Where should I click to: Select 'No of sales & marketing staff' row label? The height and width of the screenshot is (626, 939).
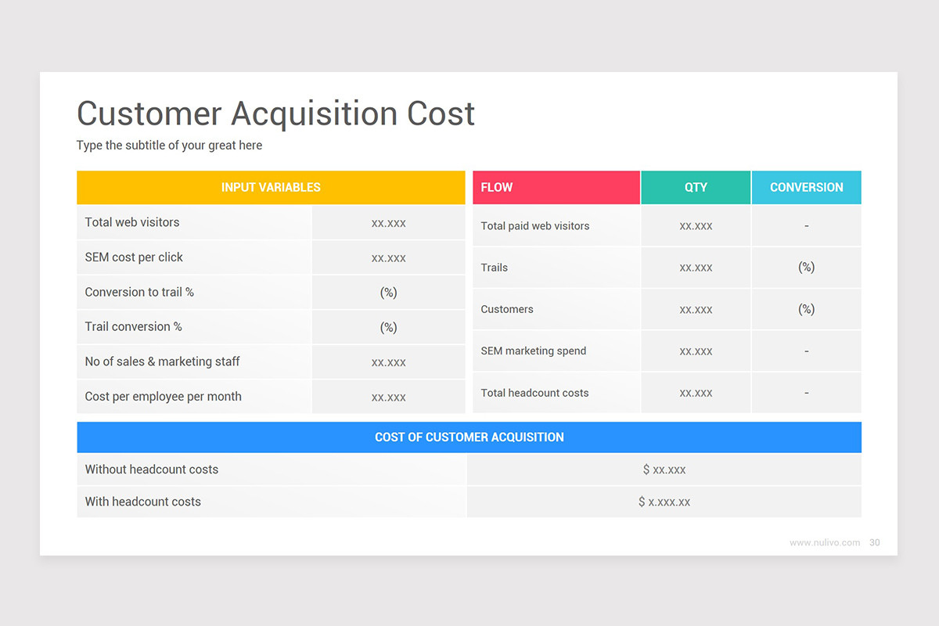pos(162,362)
